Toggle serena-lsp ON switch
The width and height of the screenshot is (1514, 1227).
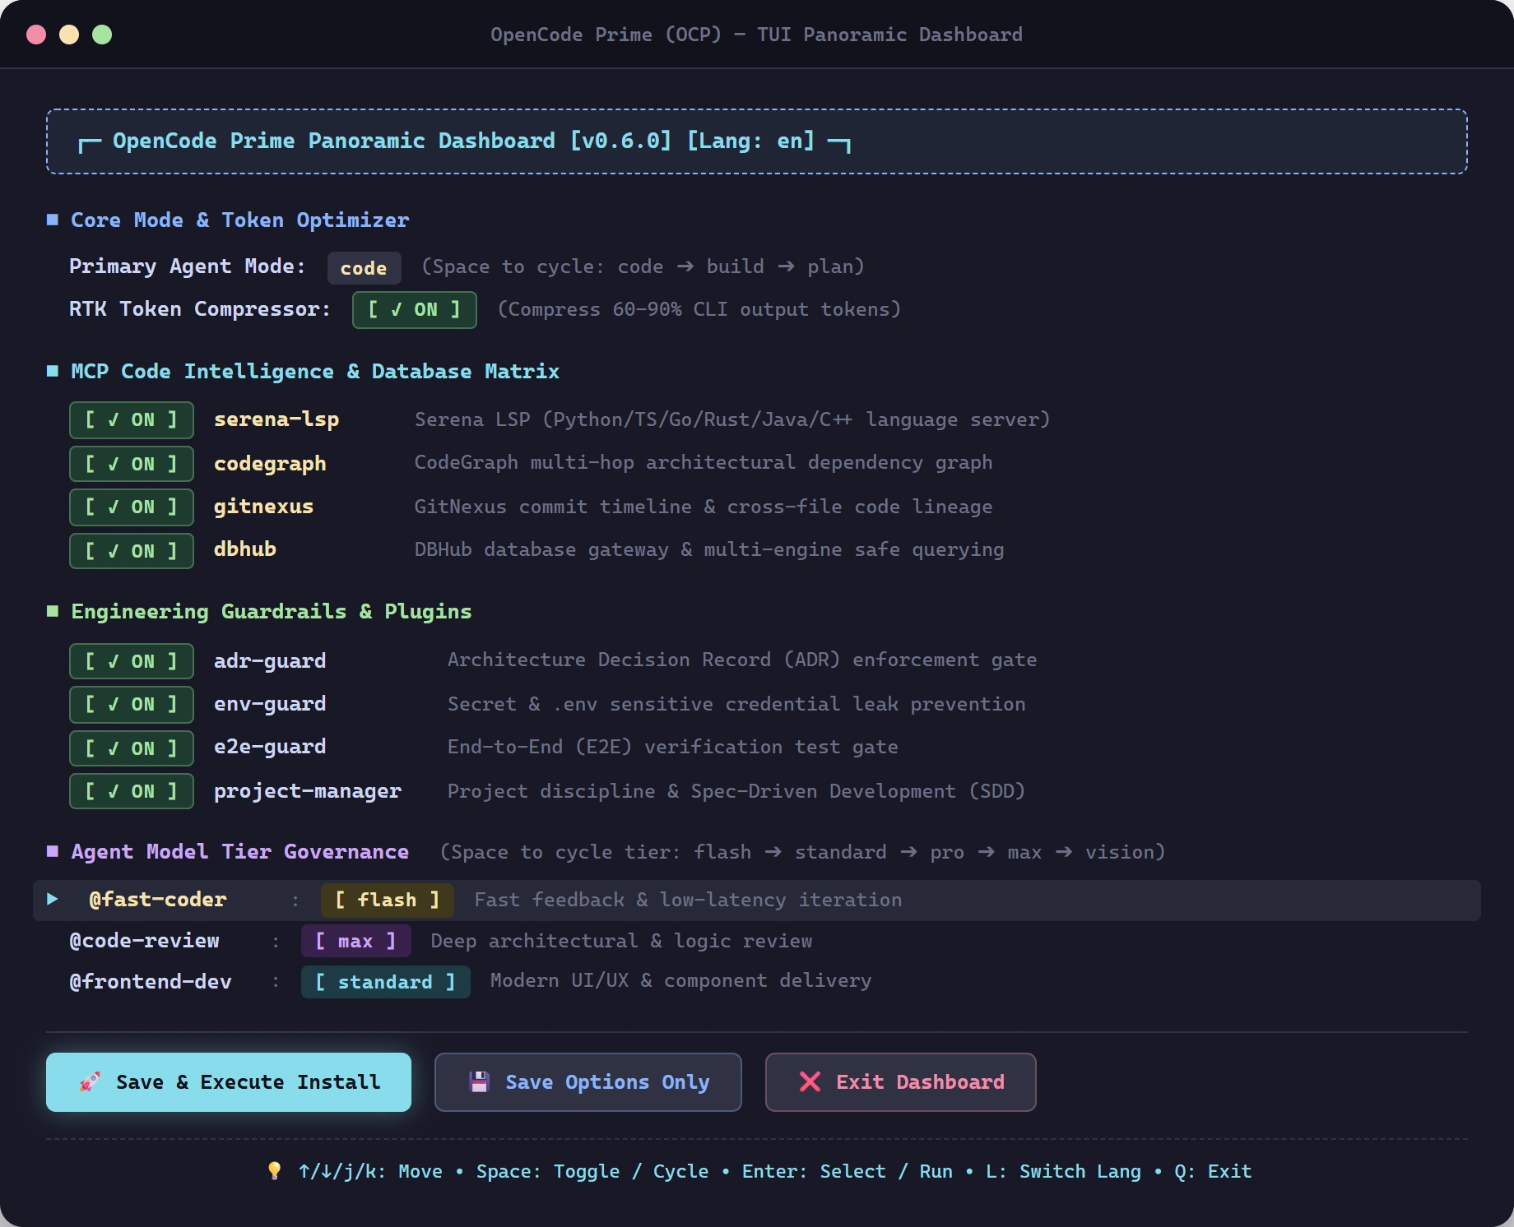[132, 420]
